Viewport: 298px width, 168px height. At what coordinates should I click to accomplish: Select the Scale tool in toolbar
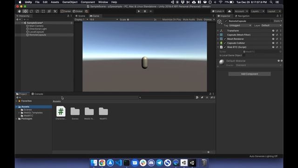pyautogui.click(x=37, y=11)
